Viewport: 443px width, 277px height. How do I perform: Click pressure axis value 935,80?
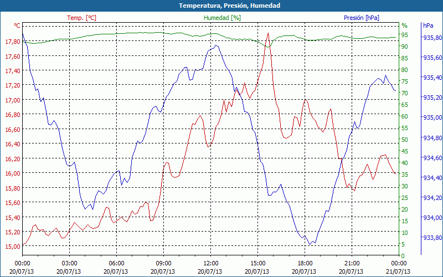pos(432,38)
